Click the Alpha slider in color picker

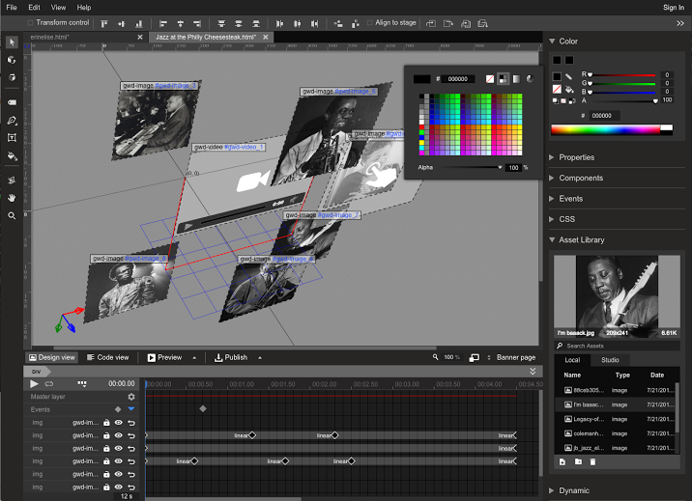(471, 167)
